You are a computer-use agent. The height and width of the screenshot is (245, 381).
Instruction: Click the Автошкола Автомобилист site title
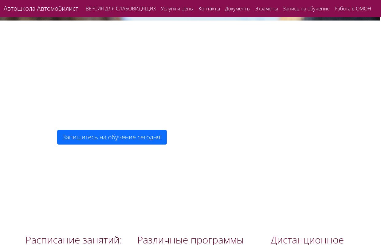(x=41, y=9)
